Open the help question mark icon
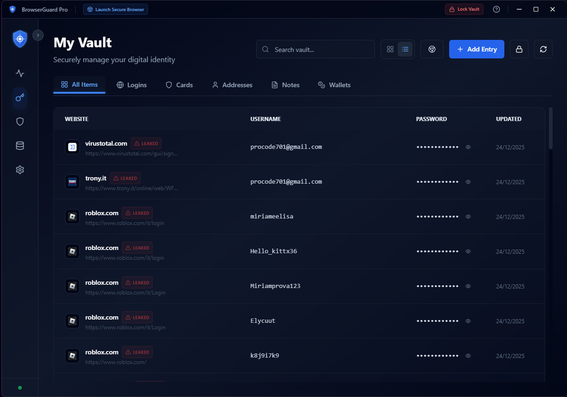Image resolution: width=567 pixels, height=397 pixels. click(x=496, y=9)
